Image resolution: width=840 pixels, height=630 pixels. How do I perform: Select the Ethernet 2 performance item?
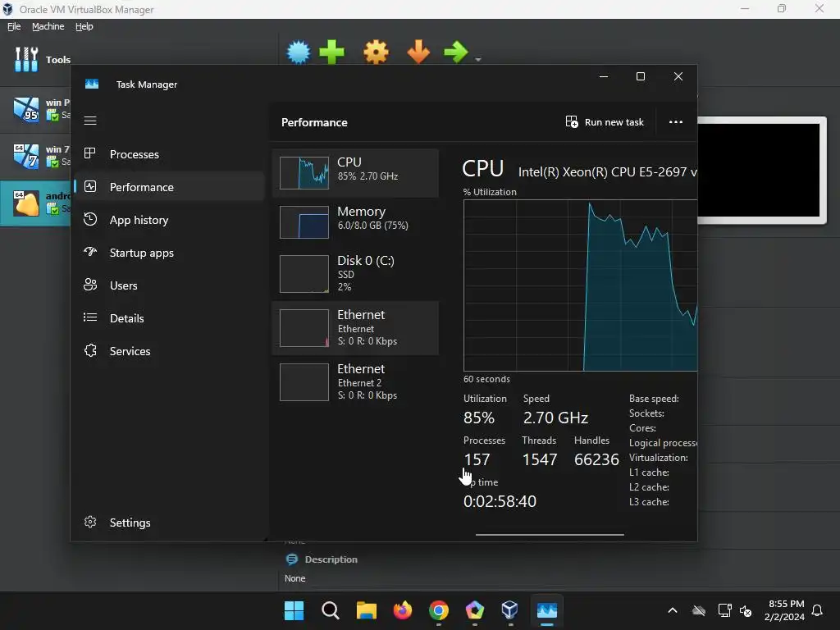(x=355, y=382)
